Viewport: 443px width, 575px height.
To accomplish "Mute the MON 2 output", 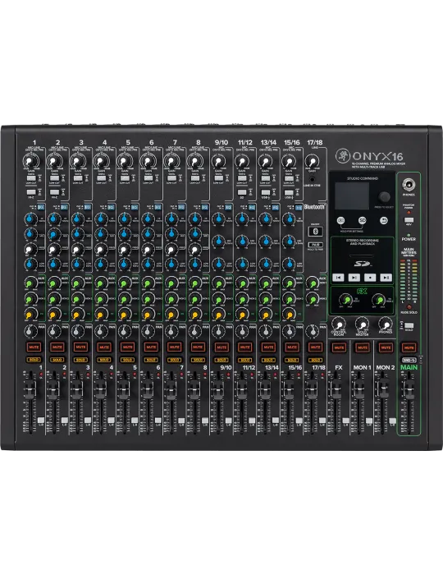I will pyautogui.click(x=386, y=347).
